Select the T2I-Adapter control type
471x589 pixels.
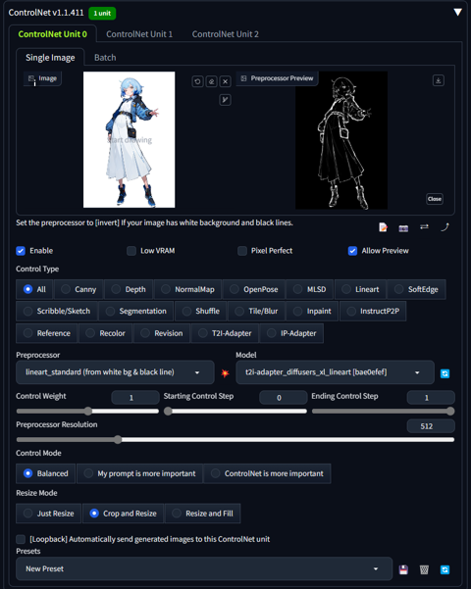coord(225,333)
